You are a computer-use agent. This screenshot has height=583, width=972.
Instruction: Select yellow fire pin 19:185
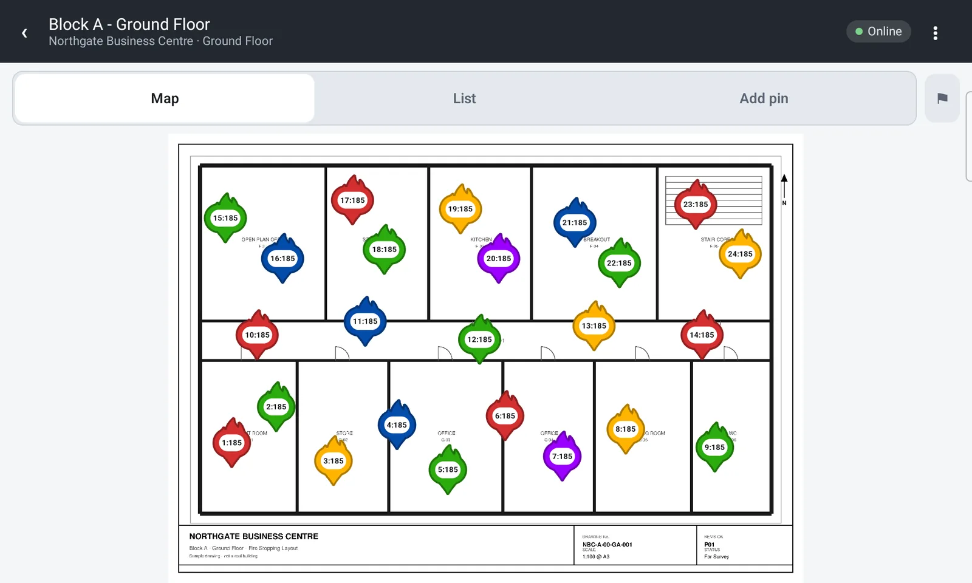tap(460, 209)
